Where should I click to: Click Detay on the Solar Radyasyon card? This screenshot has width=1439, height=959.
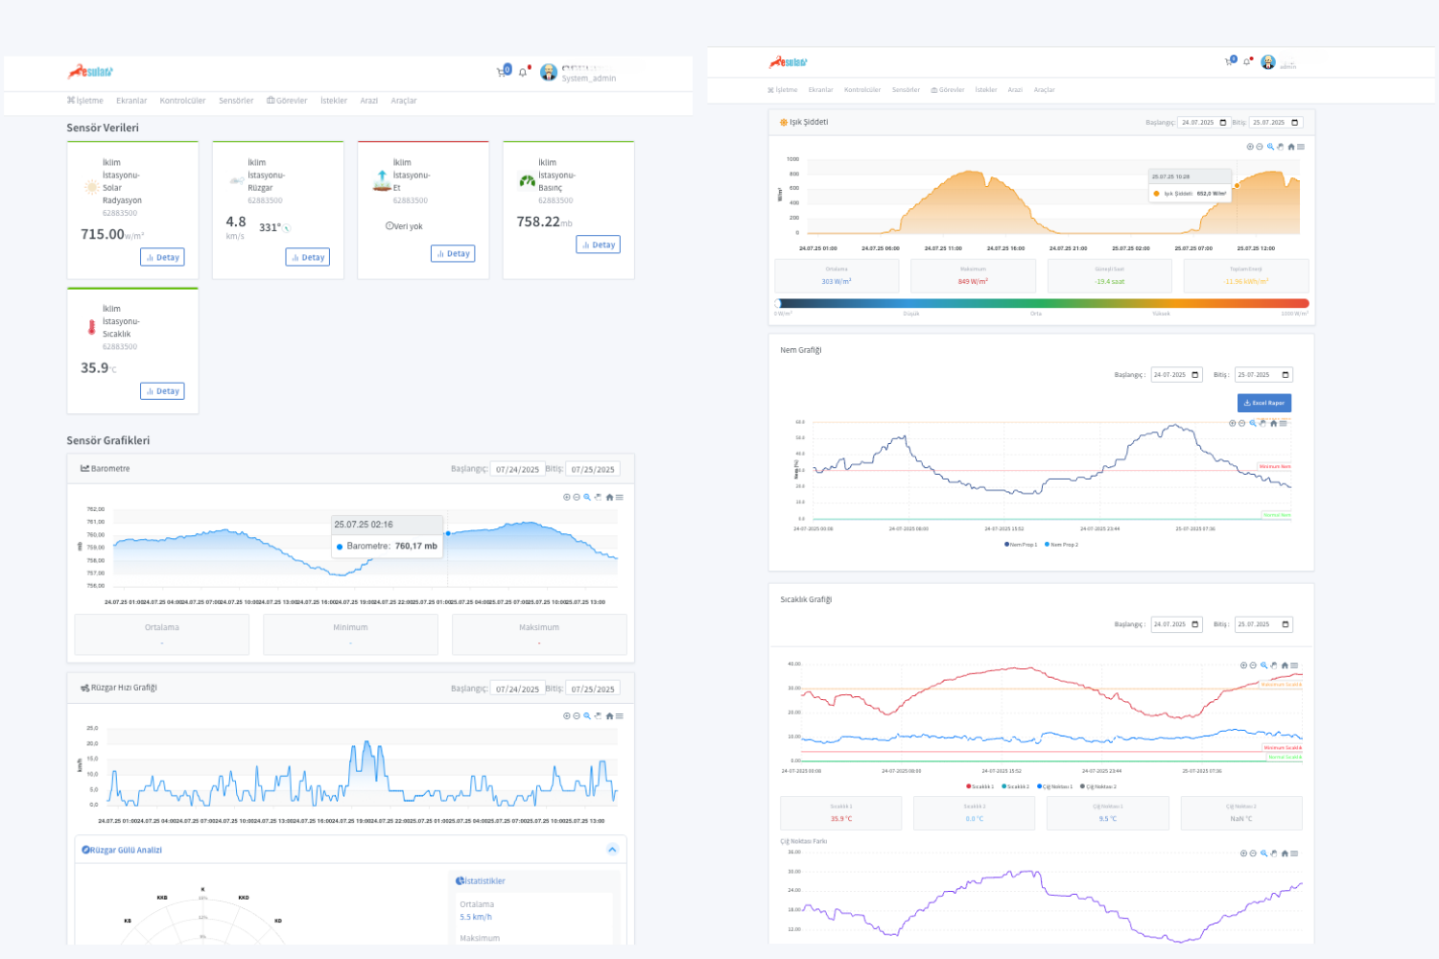162,256
